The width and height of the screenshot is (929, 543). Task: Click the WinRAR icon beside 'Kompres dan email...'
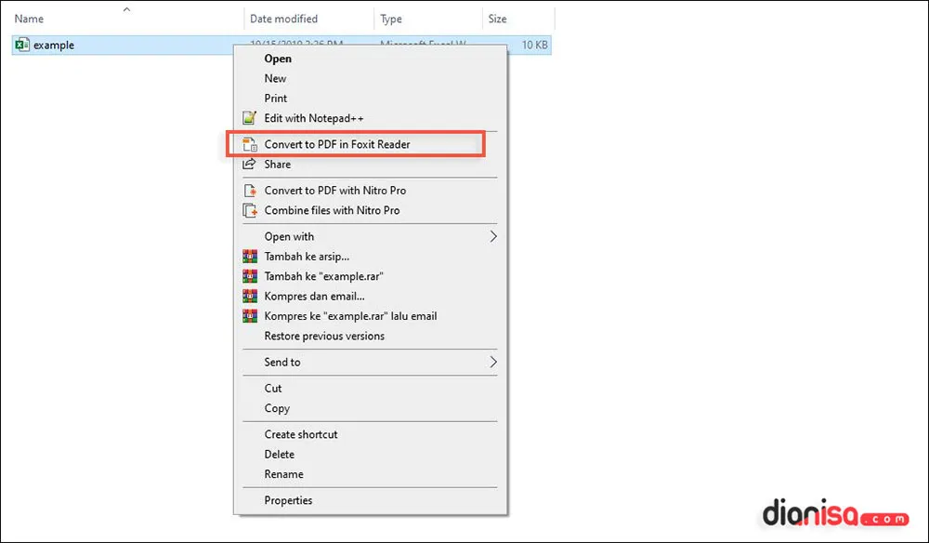(249, 296)
